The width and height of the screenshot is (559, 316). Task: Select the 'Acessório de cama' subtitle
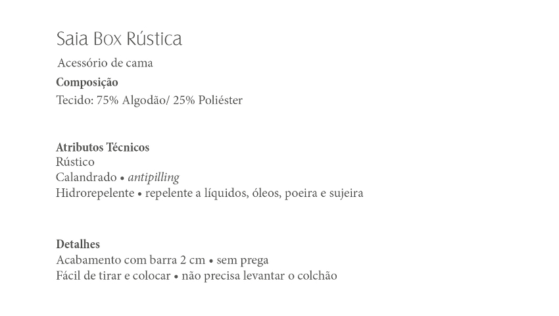pyautogui.click(x=105, y=63)
